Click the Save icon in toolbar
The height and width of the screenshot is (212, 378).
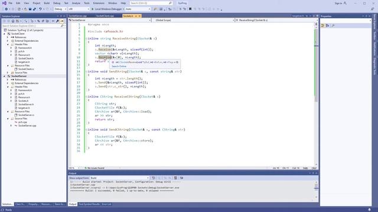30,9
